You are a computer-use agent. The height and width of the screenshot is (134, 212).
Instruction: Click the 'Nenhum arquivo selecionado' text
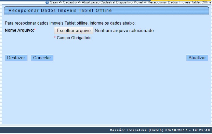point(124,31)
